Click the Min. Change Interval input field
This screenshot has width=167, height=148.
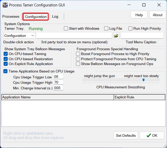58,88
